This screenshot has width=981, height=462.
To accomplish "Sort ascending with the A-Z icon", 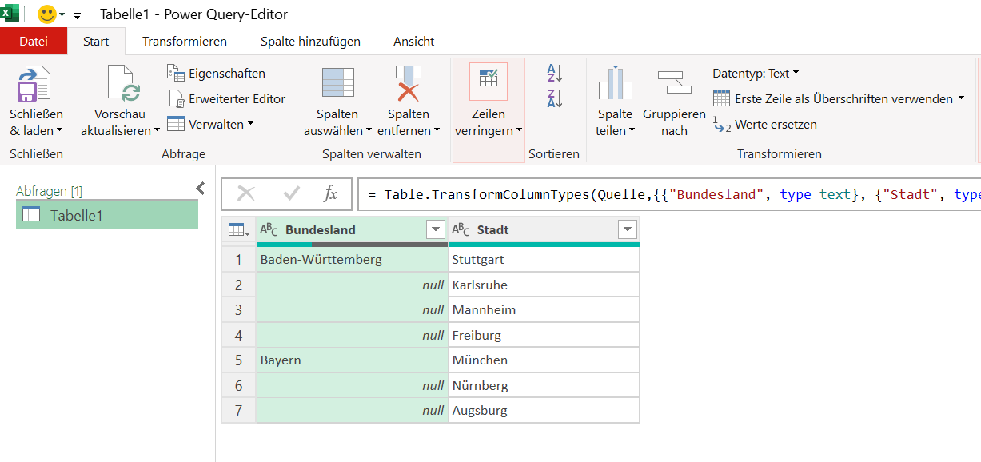I will (x=555, y=74).
